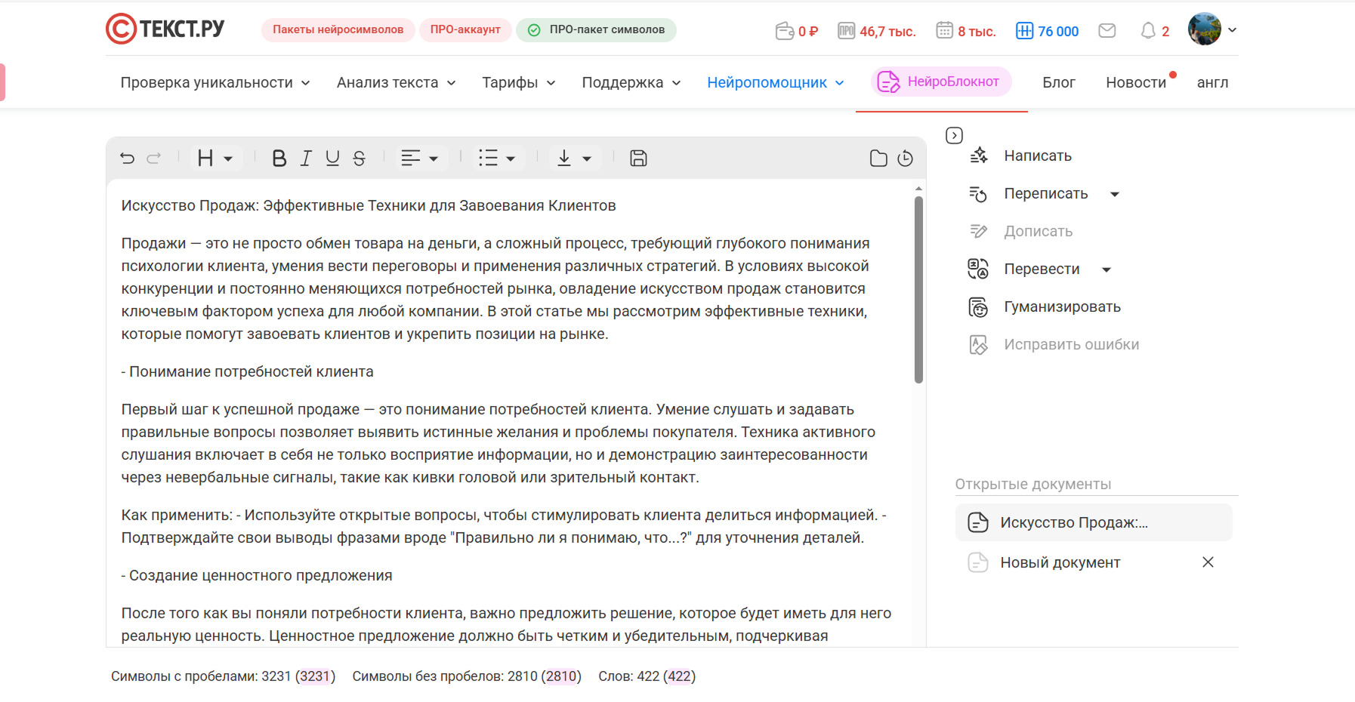
Task: Check wallet balance showing 0 ₽
Action: click(x=796, y=30)
